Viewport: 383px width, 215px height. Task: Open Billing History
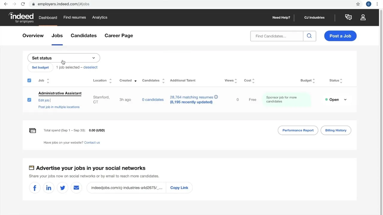(336, 130)
